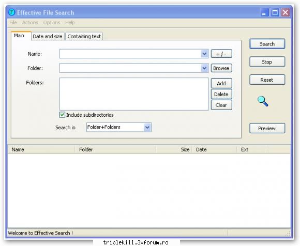The width and height of the screenshot is (300, 246).
Task: Sort results by Name column header
Action: click(x=41, y=149)
